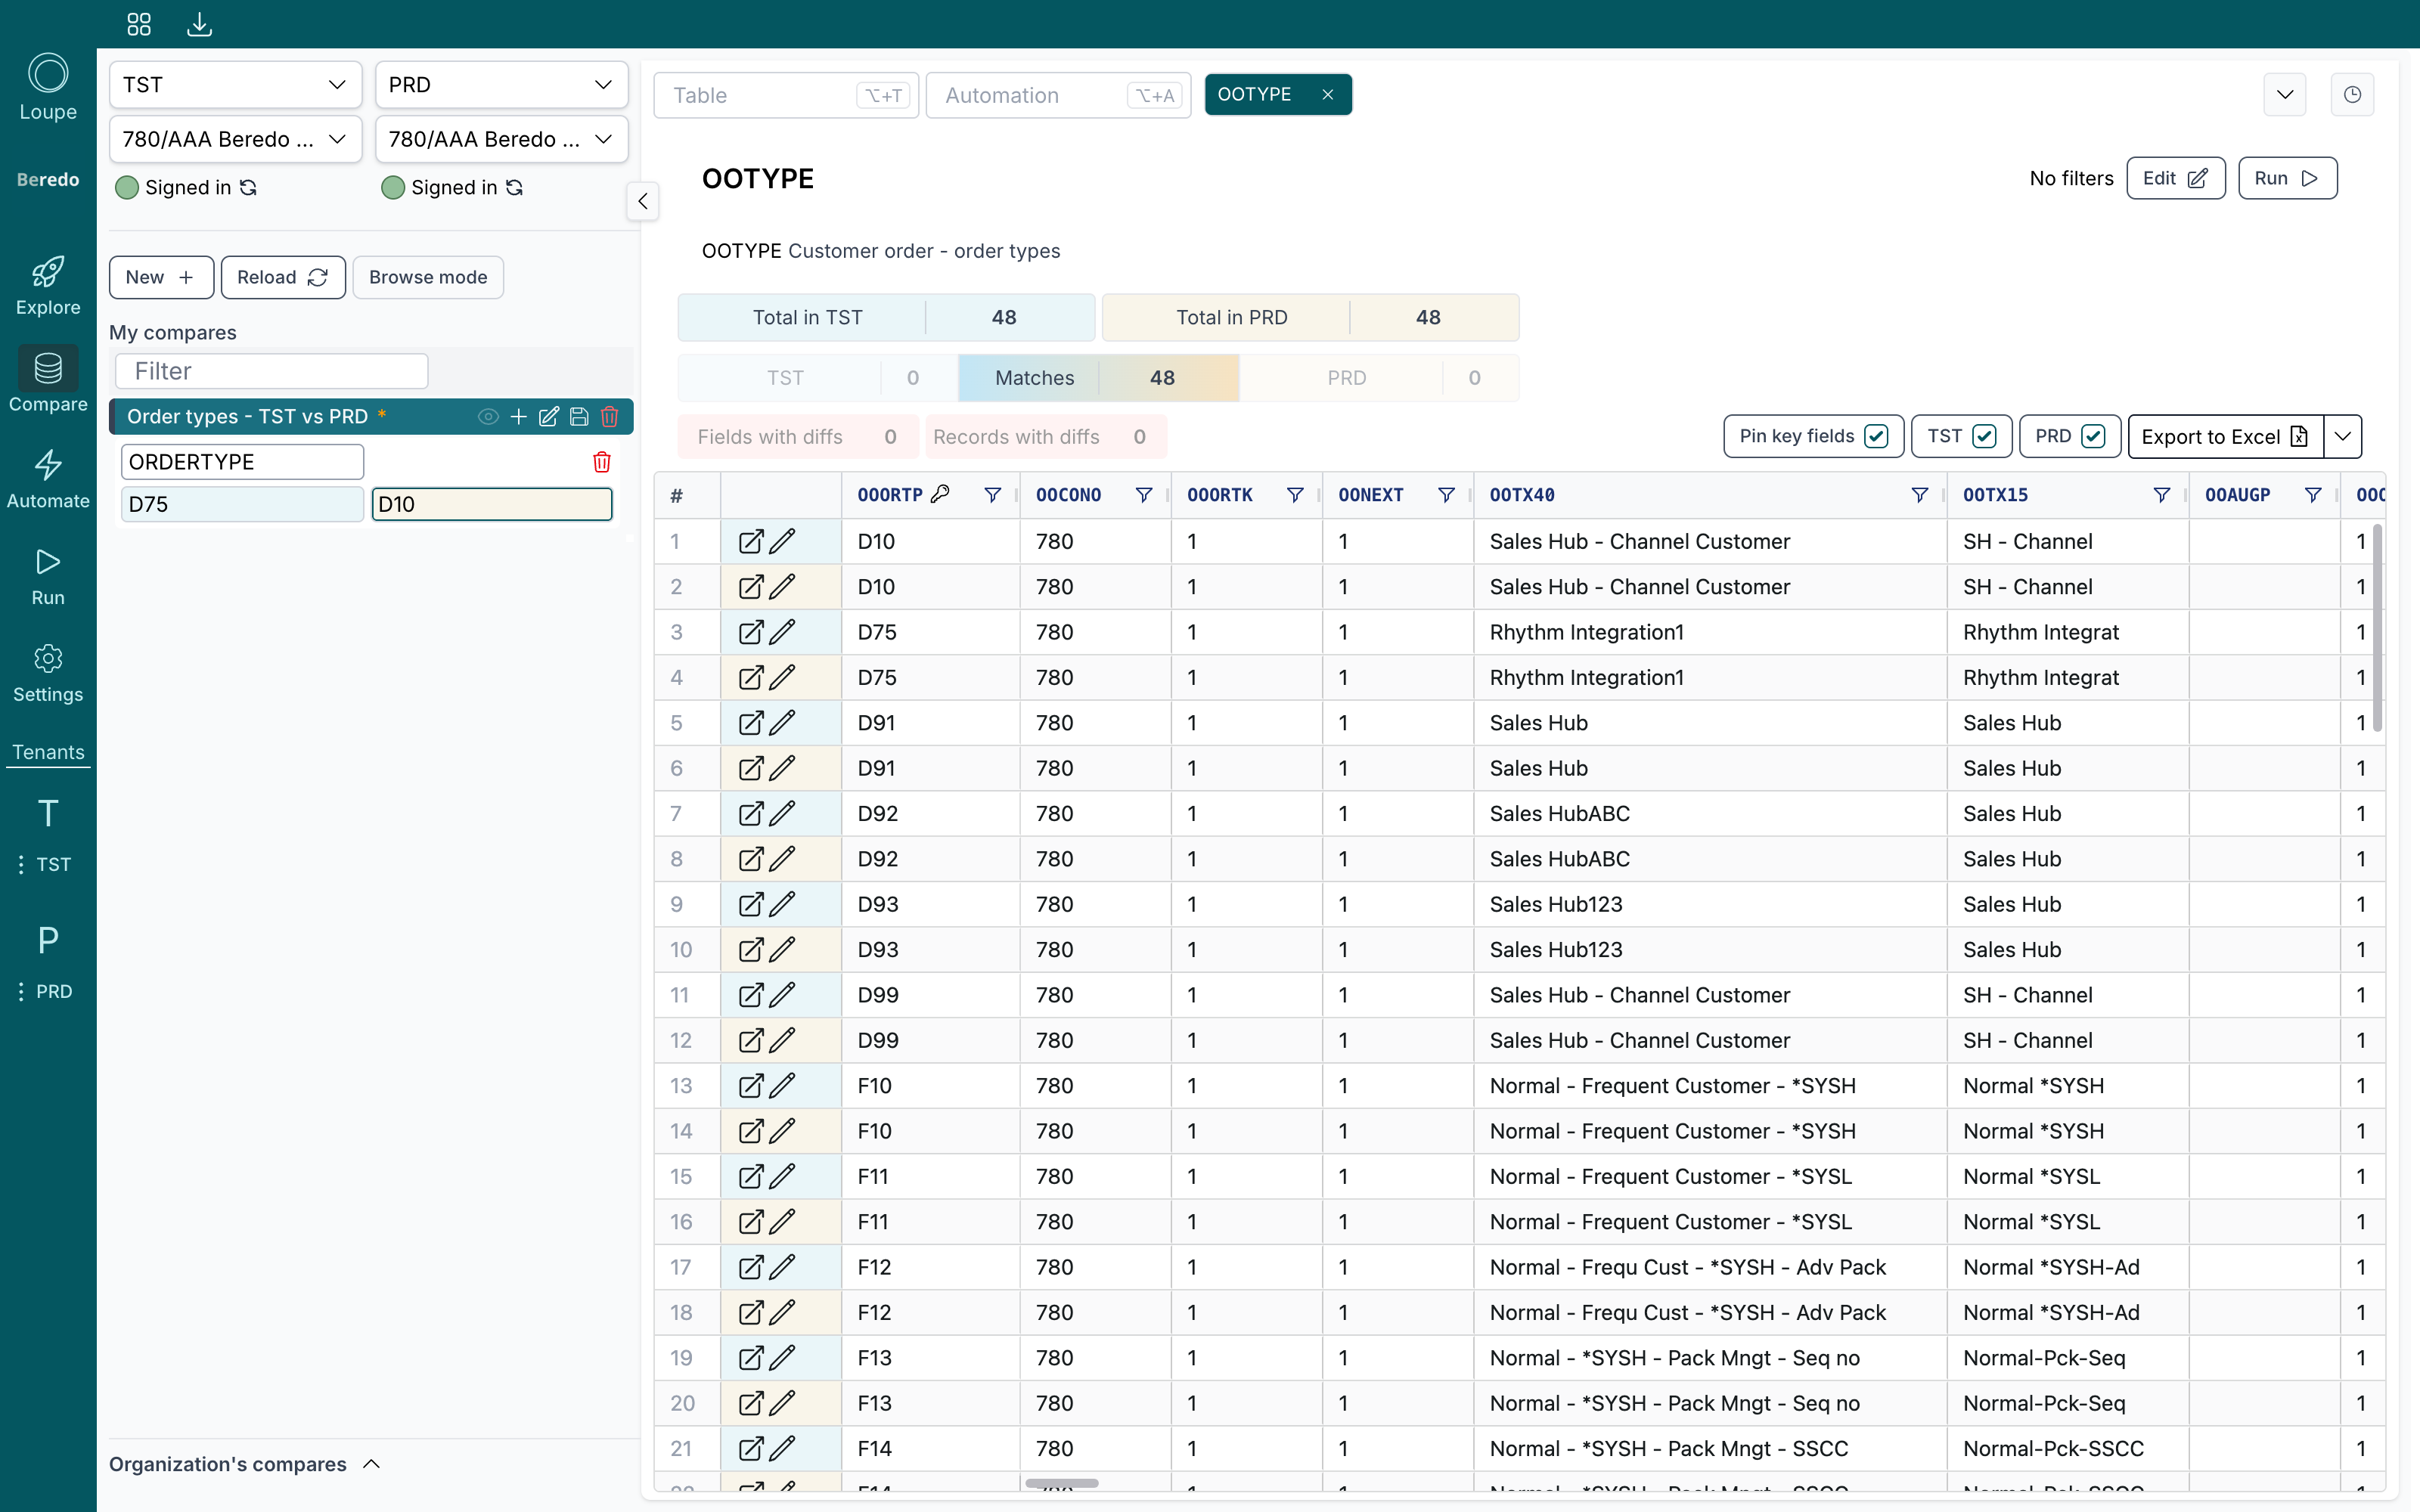Viewport: 2420px width, 1512px height.
Task: Open record editor for row 5
Action: [750, 723]
